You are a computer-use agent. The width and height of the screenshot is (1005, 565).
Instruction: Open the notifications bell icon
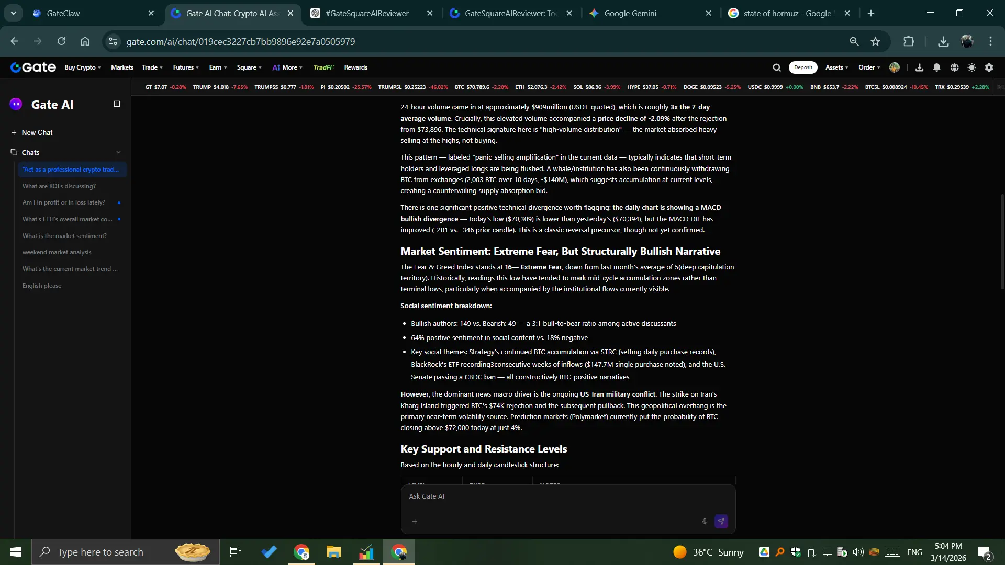point(936,67)
